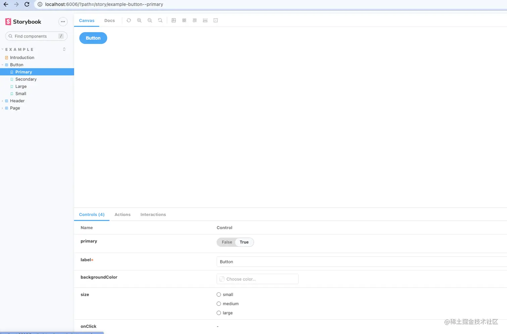Zoom in on the canvas
Screen dimensions: 507x334
tap(139, 20)
